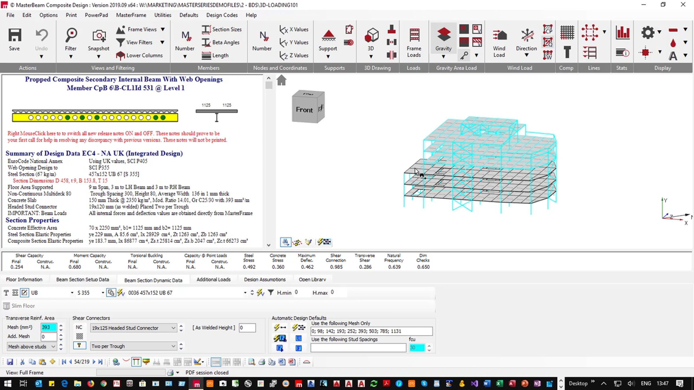Click the Lower Columns tool
The width and height of the screenshot is (694, 390).
point(139,55)
